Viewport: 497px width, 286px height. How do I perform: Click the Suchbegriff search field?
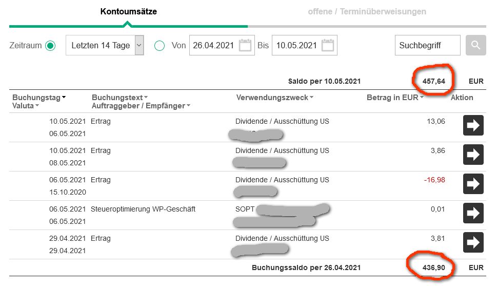(427, 45)
